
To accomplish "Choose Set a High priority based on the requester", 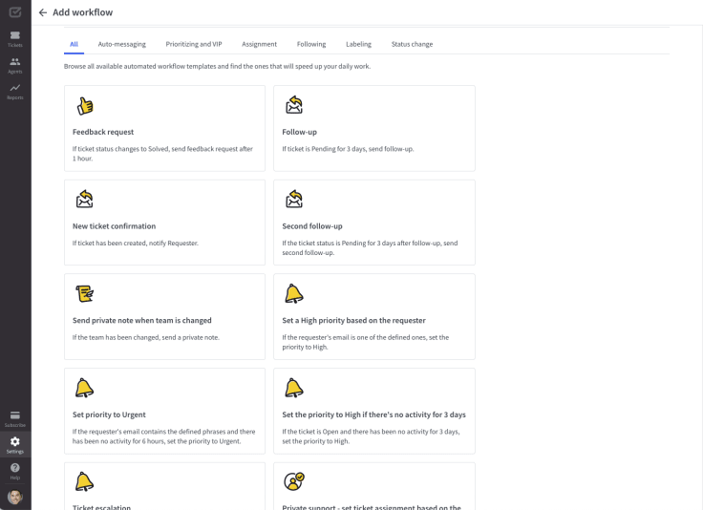I will click(353, 321).
